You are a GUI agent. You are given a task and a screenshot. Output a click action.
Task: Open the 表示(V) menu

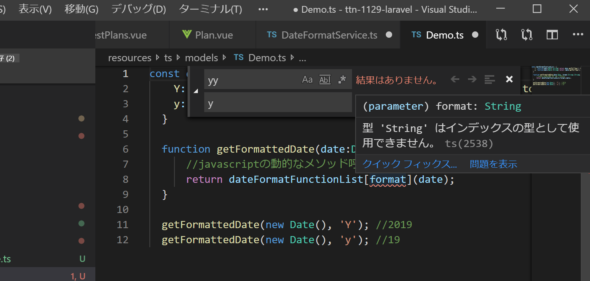tap(35, 10)
